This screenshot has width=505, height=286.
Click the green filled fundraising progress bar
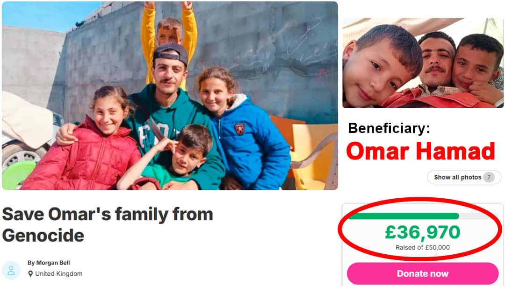(x=404, y=216)
